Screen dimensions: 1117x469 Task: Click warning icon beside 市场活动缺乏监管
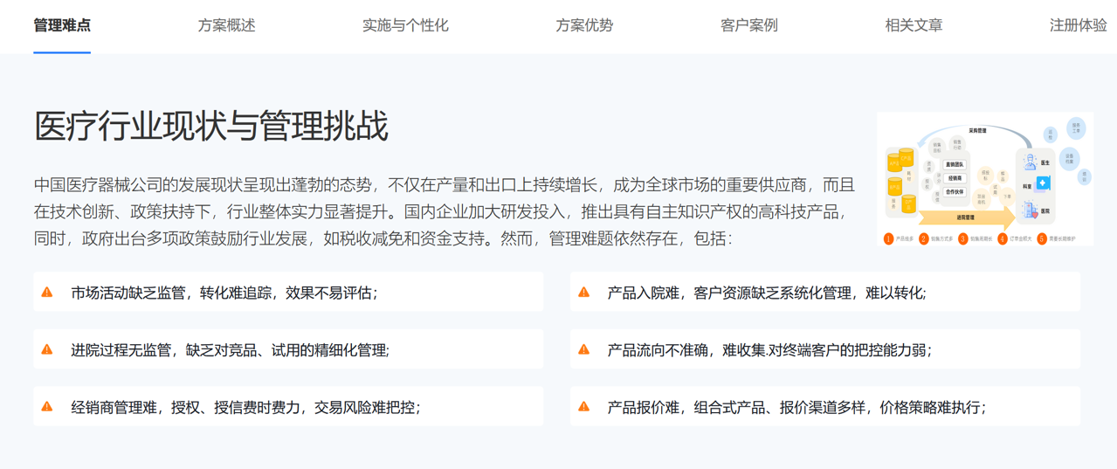(x=47, y=293)
